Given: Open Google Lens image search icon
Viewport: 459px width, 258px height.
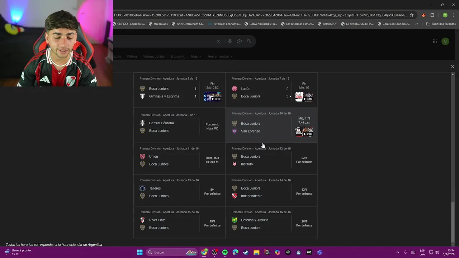Looking at the screenshot, I should pos(240,41).
